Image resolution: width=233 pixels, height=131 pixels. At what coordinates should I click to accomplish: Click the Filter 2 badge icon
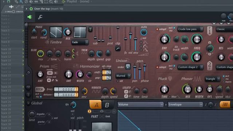[x=210, y=65]
